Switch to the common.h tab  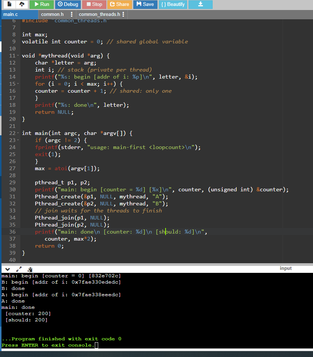click(x=52, y=14)
